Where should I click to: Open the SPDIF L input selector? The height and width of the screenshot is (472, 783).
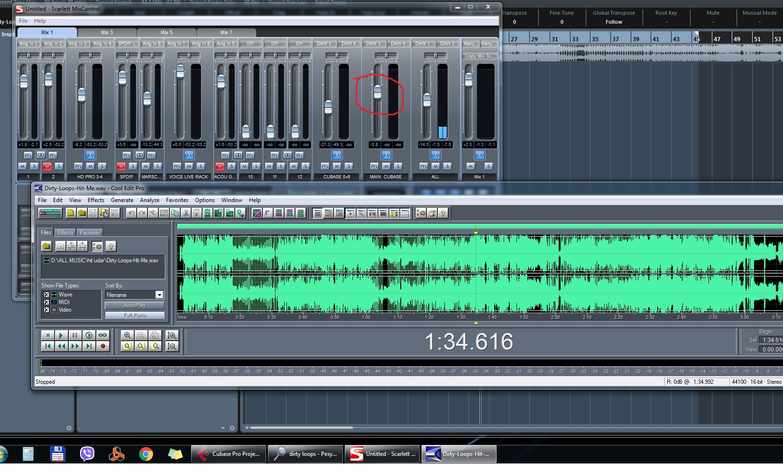(x=127, y=44)
